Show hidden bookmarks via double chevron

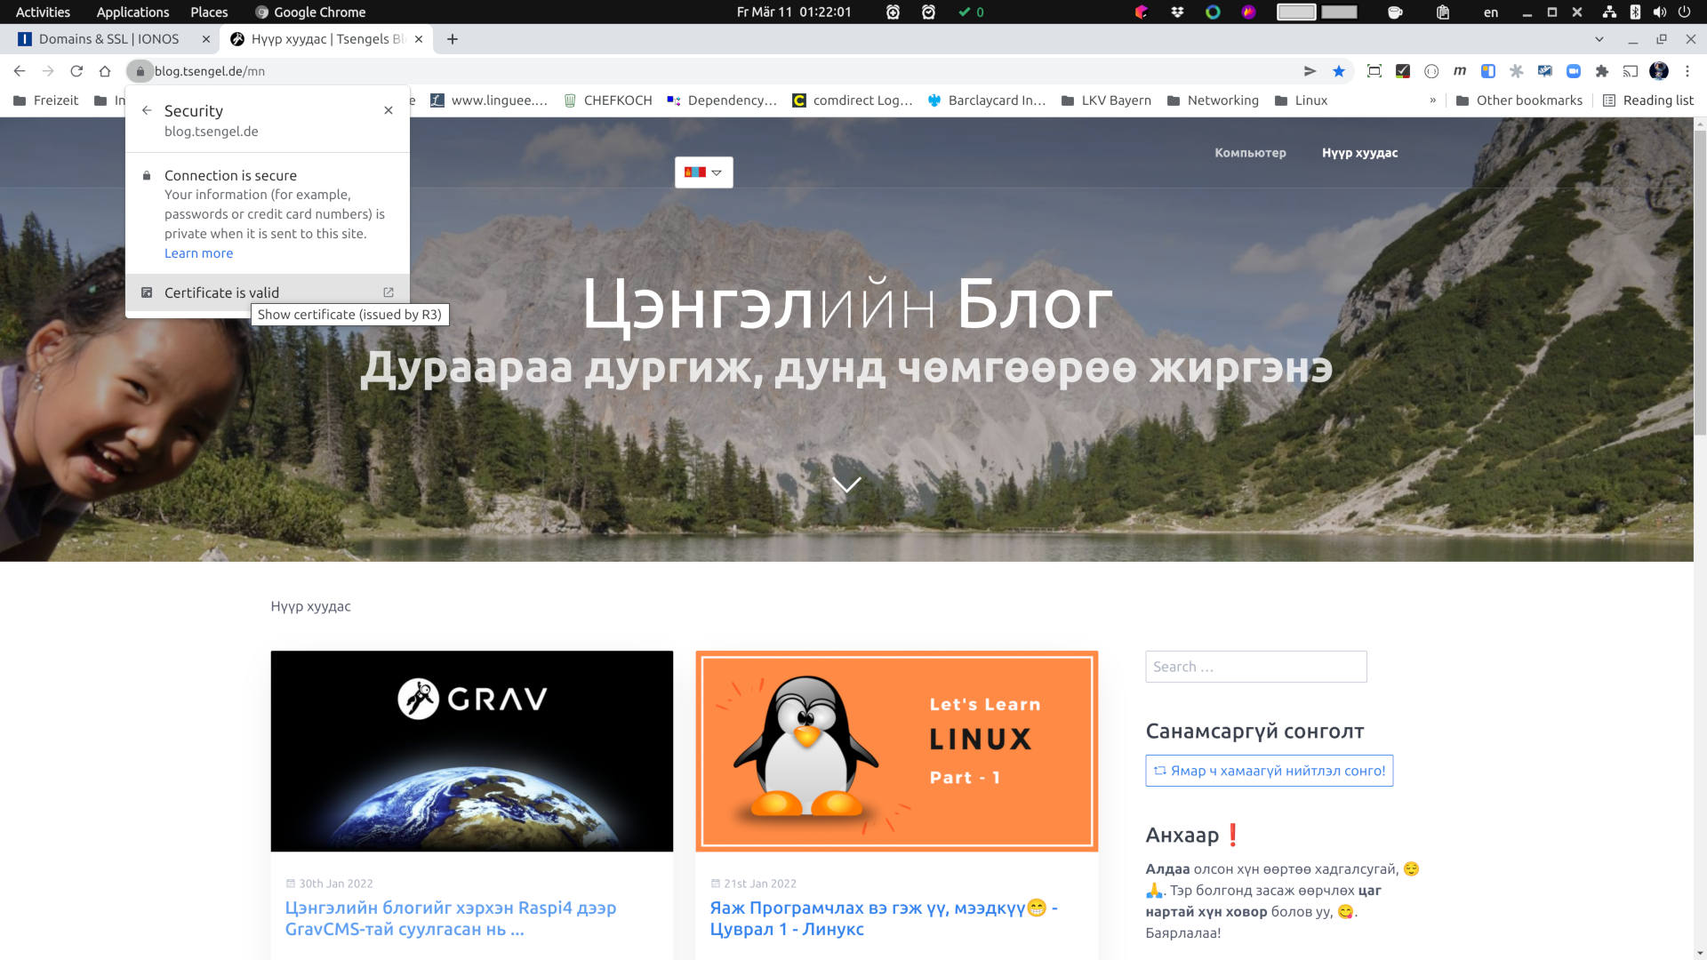[1433, 100]
